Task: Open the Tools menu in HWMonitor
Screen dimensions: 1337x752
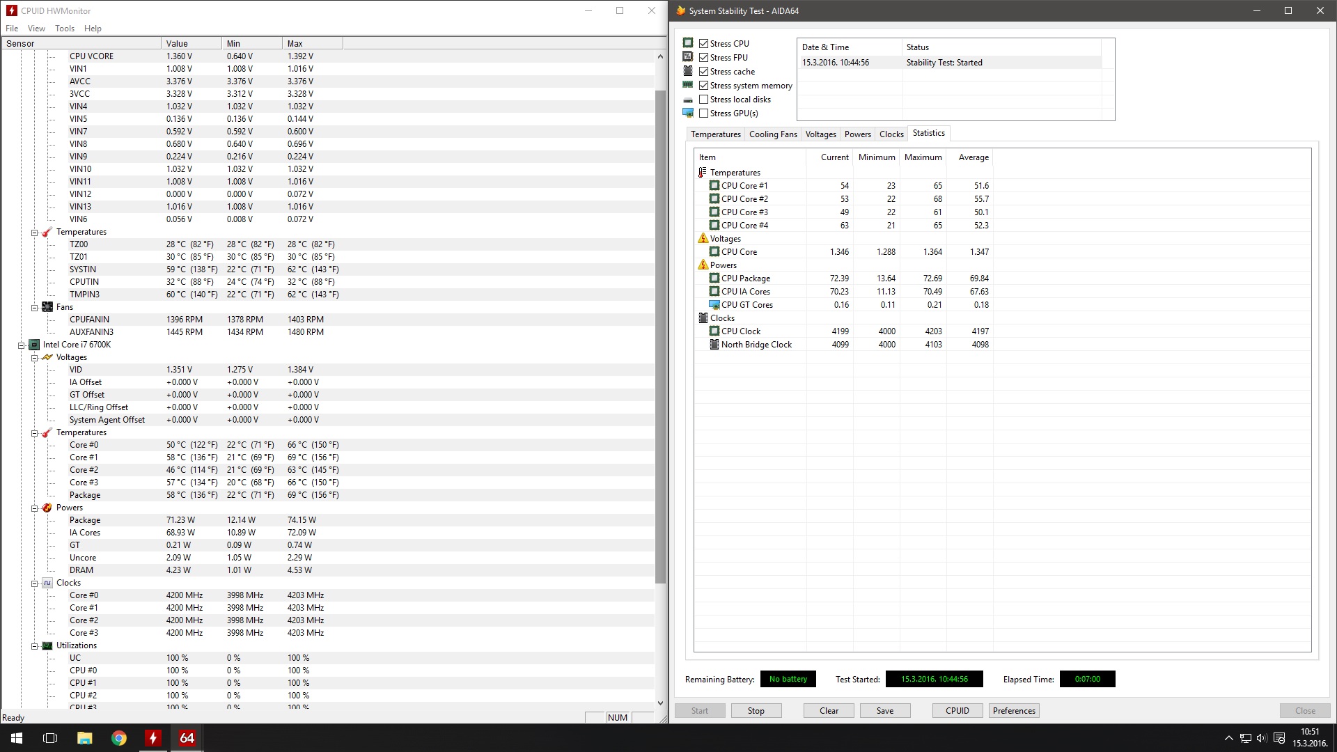Action: click(64, 29)
